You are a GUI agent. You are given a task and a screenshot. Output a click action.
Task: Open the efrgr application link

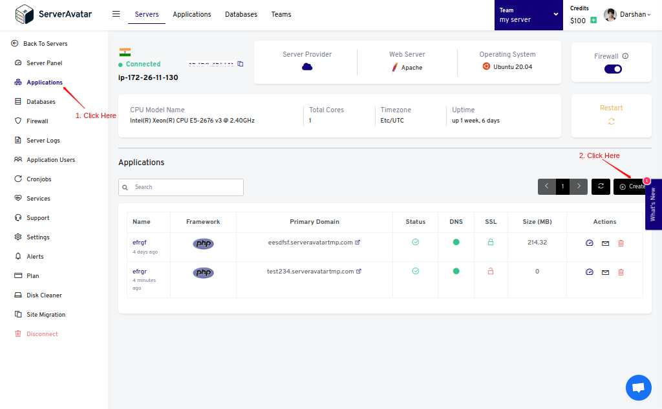point(140,271)
